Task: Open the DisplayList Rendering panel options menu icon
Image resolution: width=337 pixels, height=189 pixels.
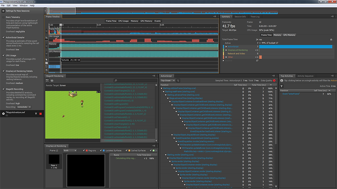Action: pyautogui.click(x=154, y=146)
